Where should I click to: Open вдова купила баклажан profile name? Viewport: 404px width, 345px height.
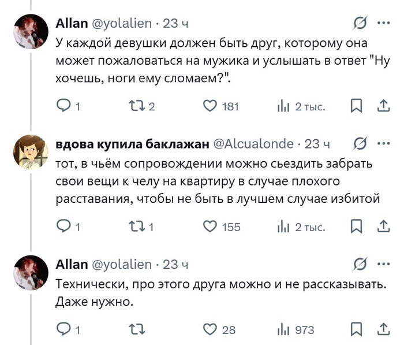[132, 144]
